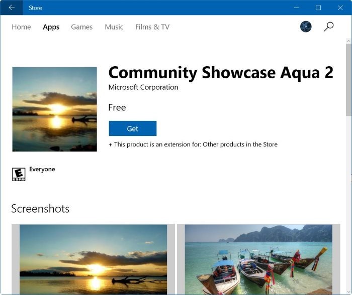352x295 pixels.
Task: Maximize the Store window
Action: (x=318, y=8)
